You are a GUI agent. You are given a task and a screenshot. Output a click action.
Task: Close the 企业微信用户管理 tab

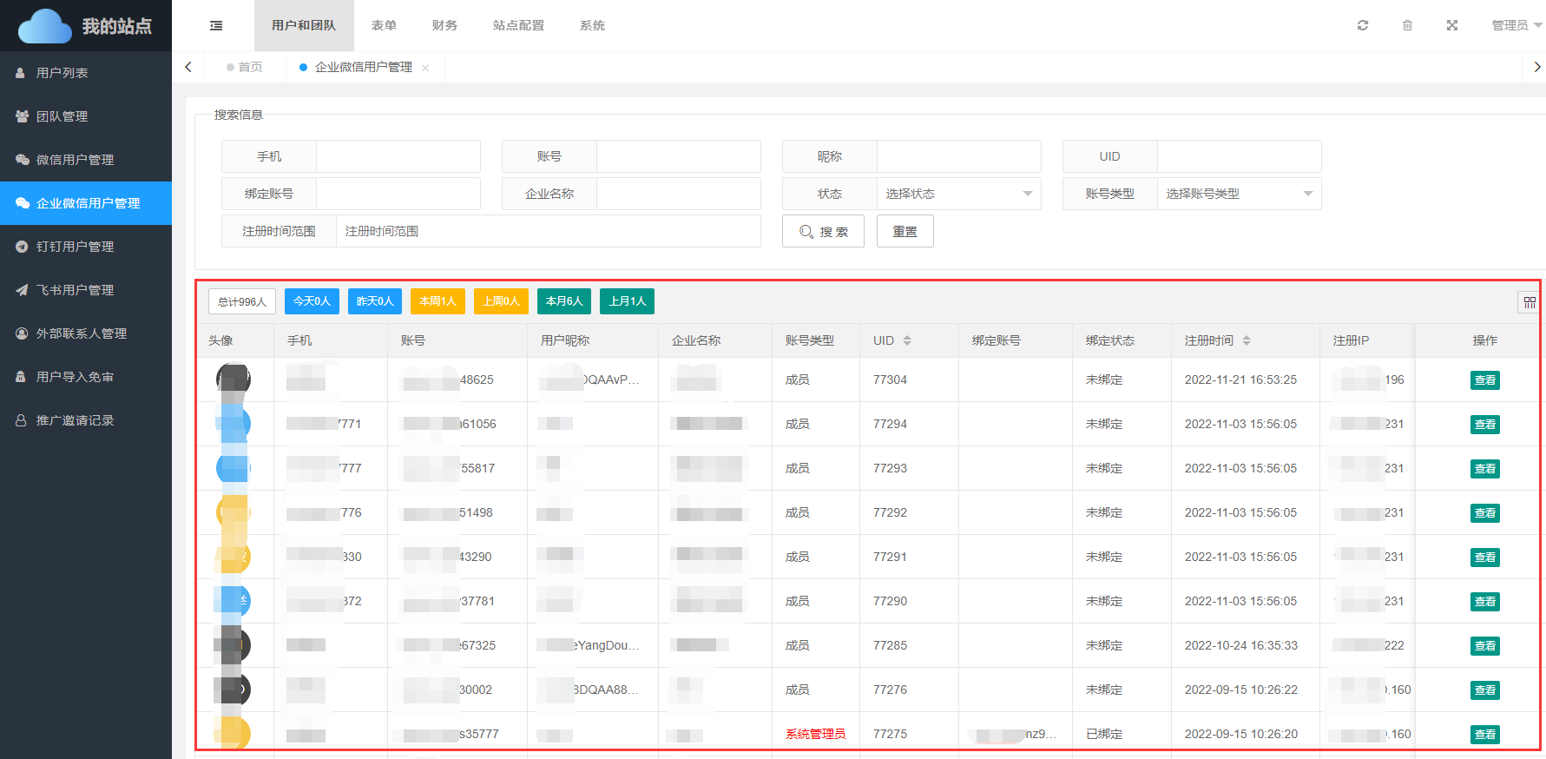pyautogui.click(x=425, y=68)
